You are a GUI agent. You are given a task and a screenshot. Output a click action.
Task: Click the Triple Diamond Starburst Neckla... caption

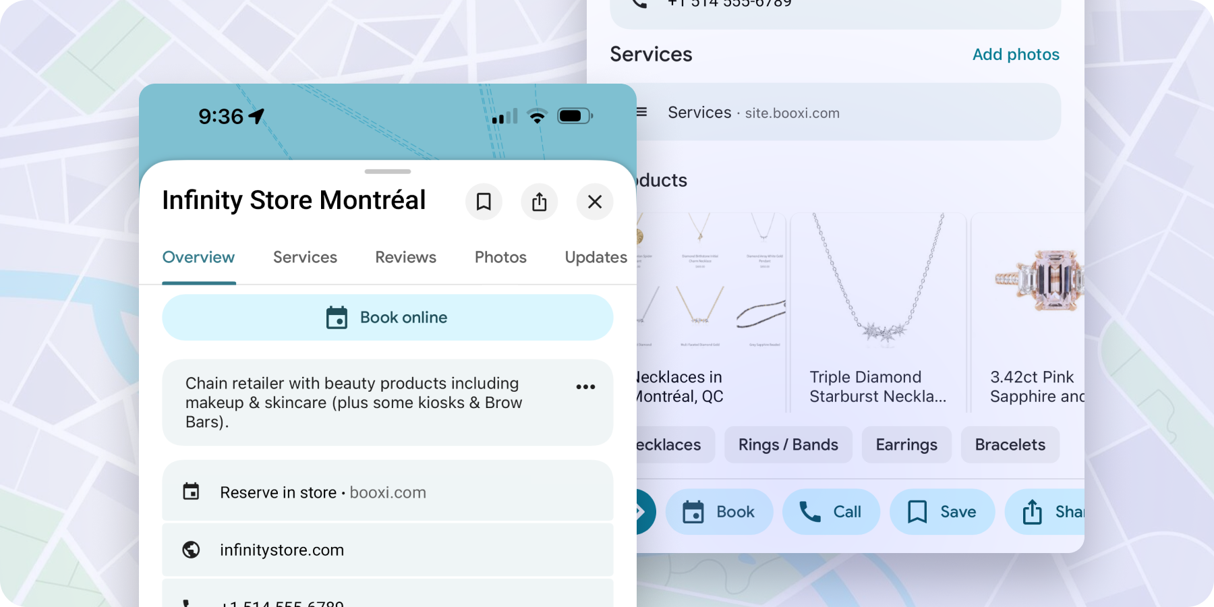point(877,386)
